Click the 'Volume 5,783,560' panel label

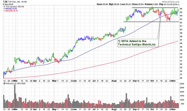pyautogui.click(x=16, y=83)
